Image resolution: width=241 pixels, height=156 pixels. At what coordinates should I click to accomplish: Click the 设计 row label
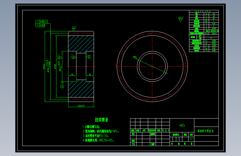point(133,134)
